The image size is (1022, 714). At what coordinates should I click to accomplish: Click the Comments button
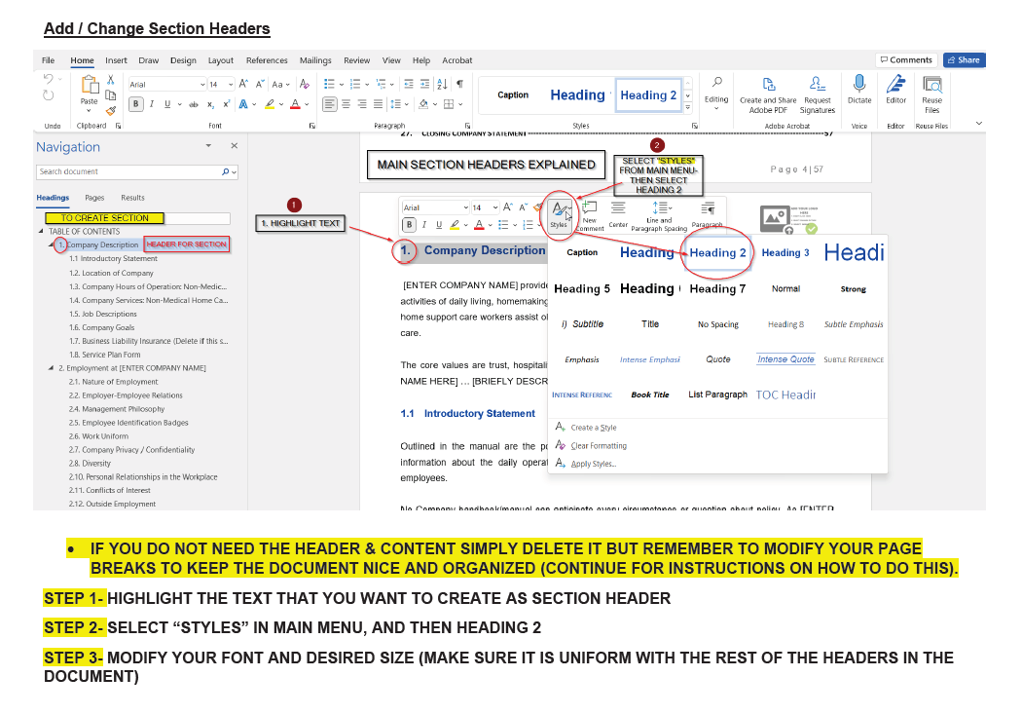pos(906,60)
